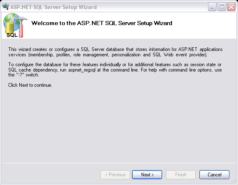Click the 'Welcome to the ASP.NET SQL Server Setup Wizard' heading
The image size is (238, 185).
(102, 23)
